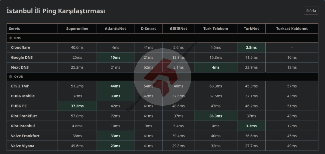This screenshot has width=325, height=154.
Task: Select the PUBG Mobile row label
Action: point(23,96)
